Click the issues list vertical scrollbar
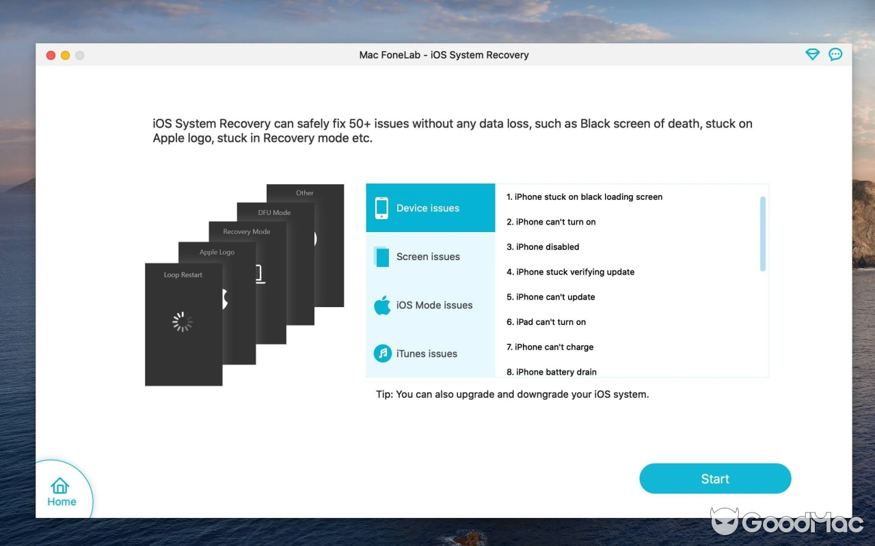This screenshot has width=875, height=546. 762,233
